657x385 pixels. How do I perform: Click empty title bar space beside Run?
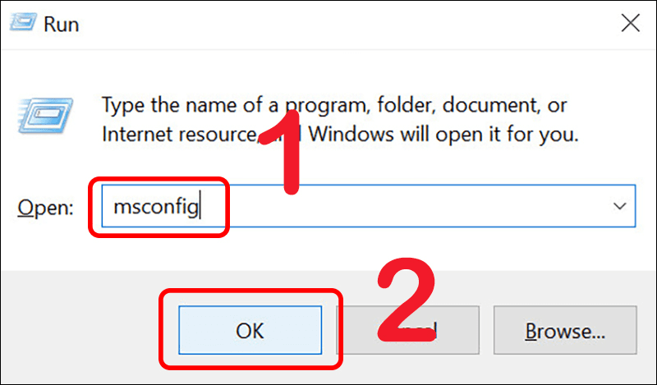[328, 25]
